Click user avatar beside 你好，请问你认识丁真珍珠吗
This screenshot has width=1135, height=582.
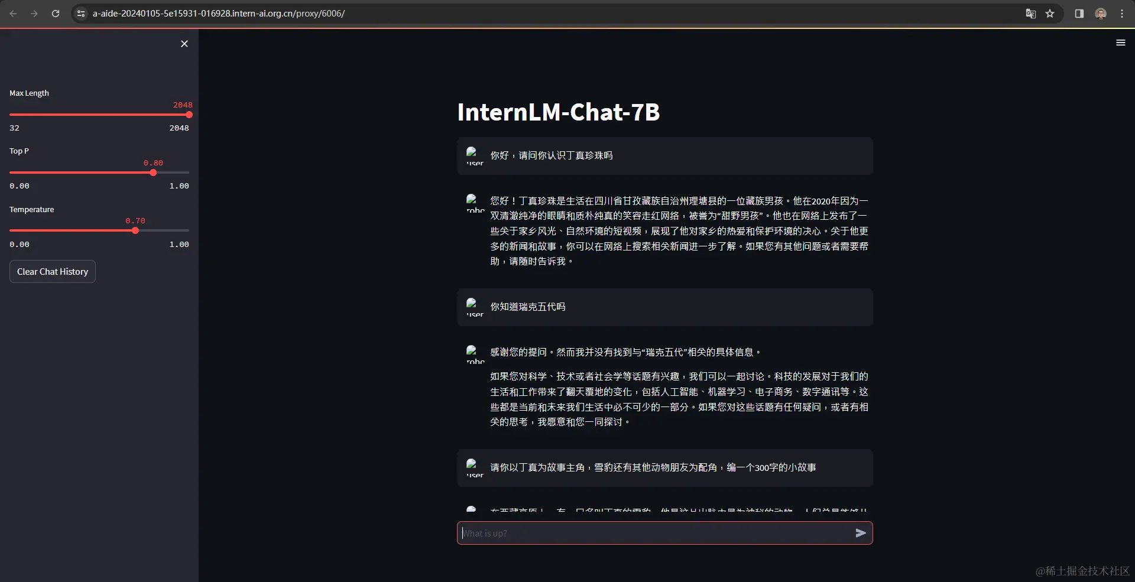pos(475,155)
